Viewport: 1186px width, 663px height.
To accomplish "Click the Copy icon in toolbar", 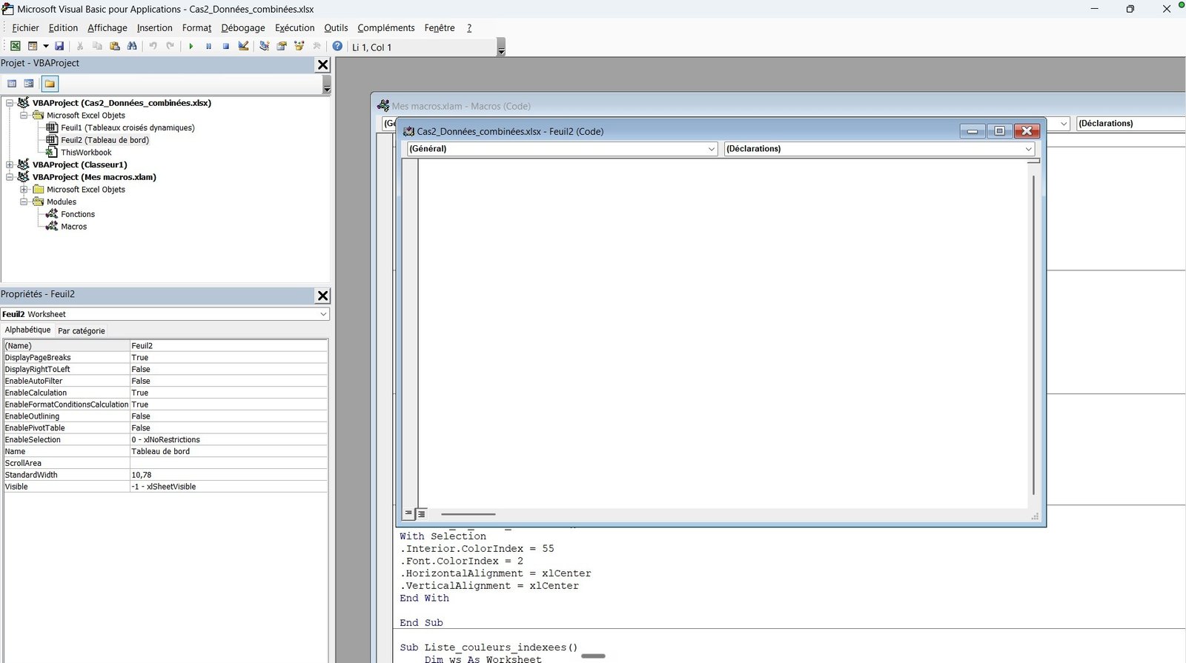I will pos(97,46).
